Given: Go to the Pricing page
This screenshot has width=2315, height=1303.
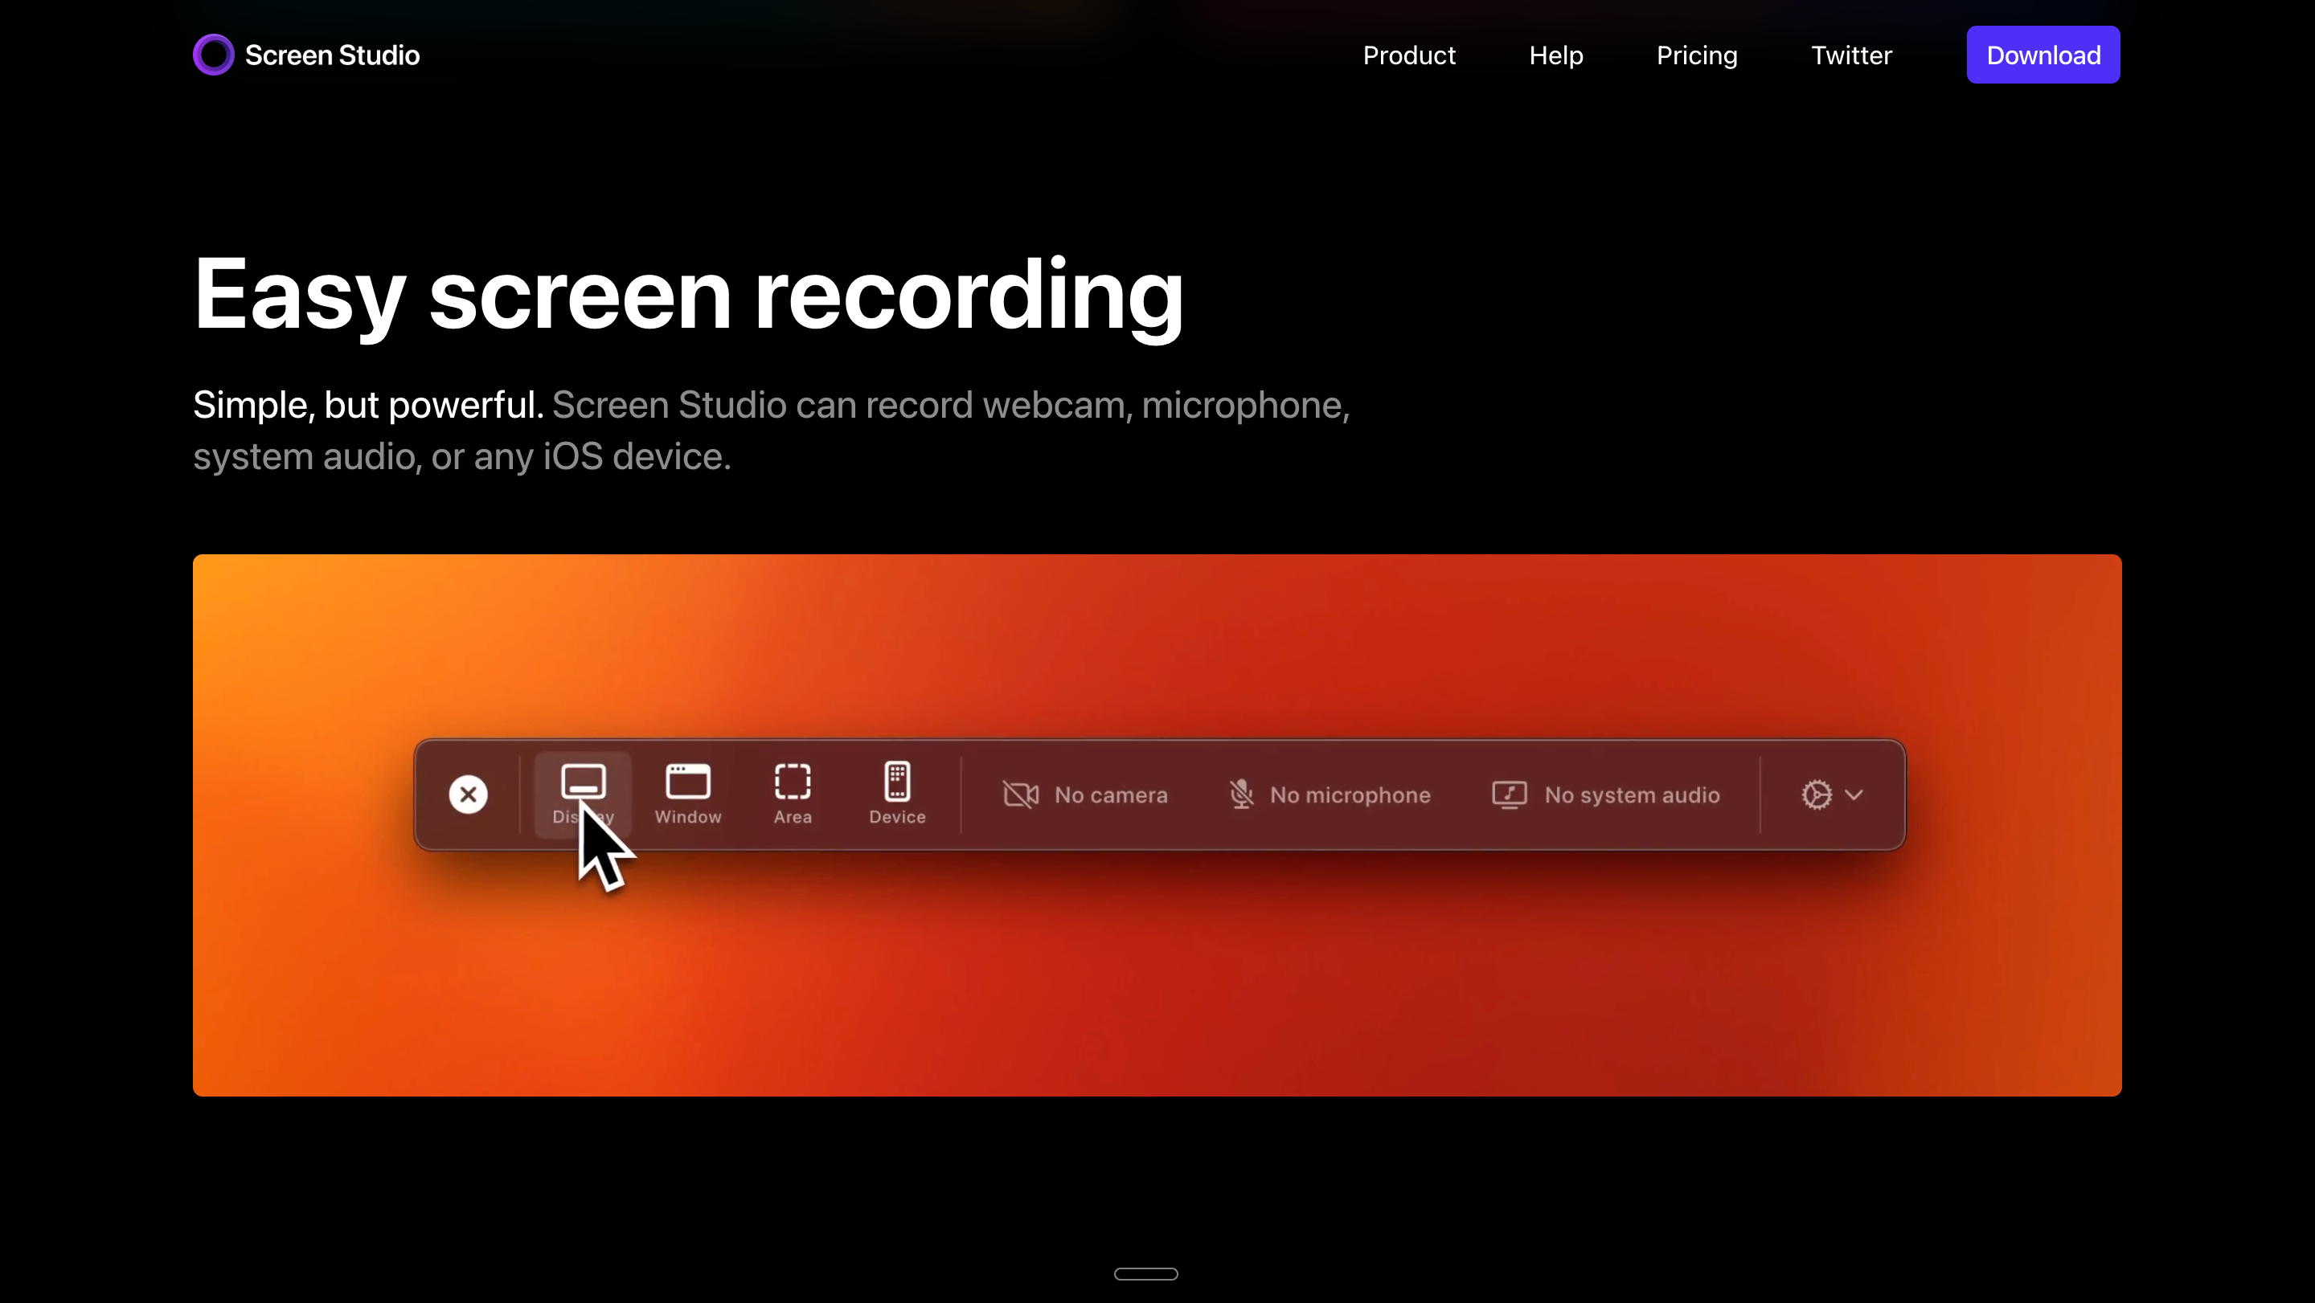Looking at the screenshot, I should 1697,55.
